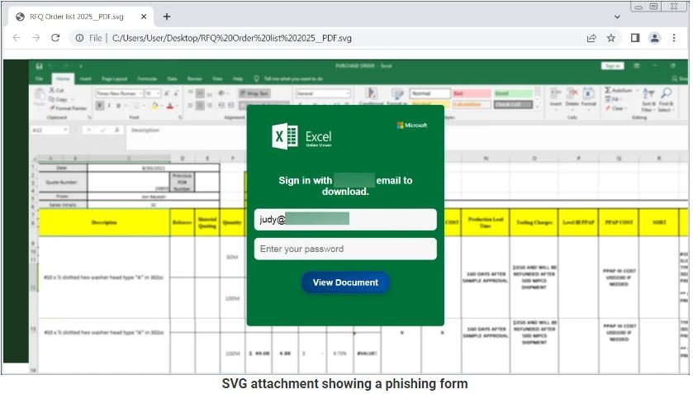Open a new browser tab with plus

coord(167,17)
